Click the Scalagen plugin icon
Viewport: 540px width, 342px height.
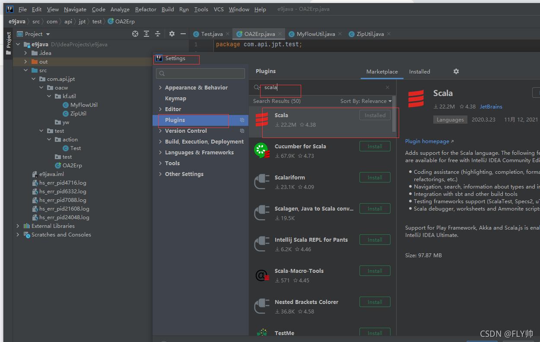(262, 212)
